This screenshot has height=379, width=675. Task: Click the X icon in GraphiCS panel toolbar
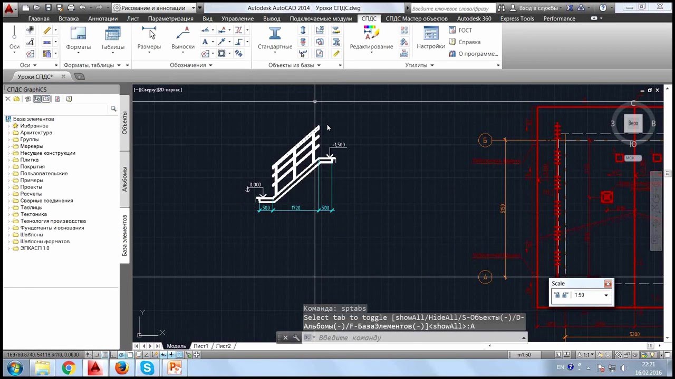point(8,99)
